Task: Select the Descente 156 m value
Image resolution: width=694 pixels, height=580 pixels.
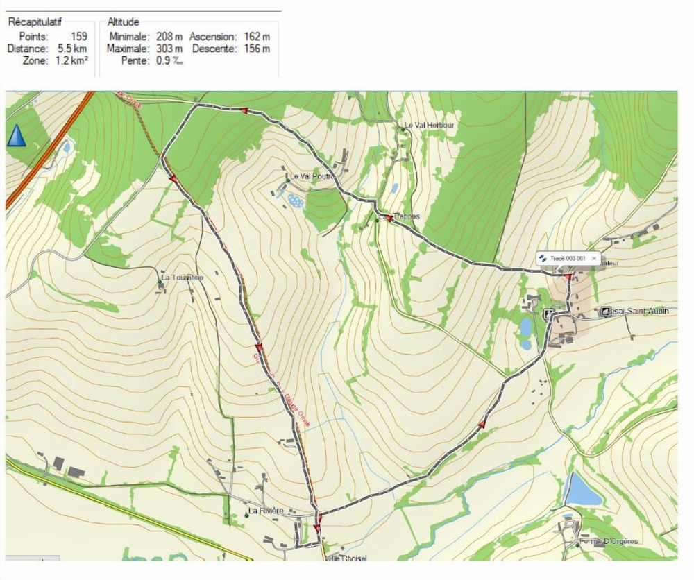Action: pyautogui.click(x=257, y=49)
